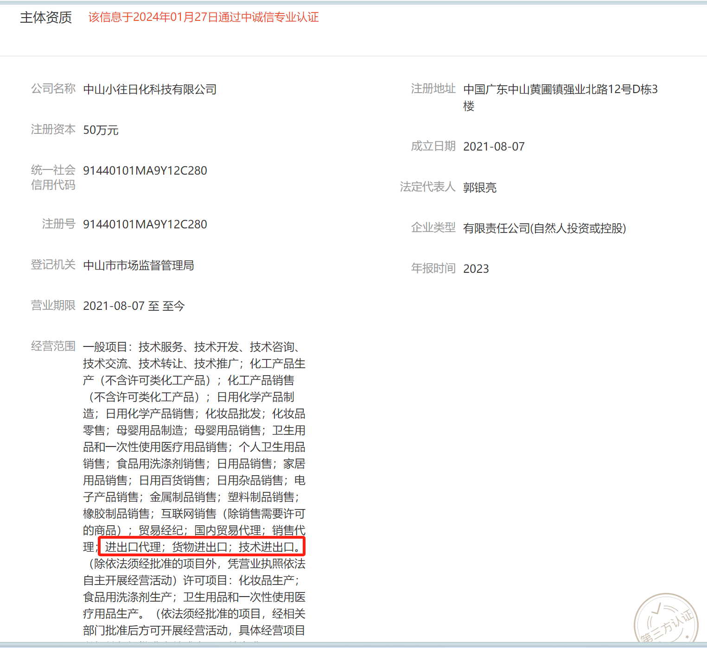Click the business term 2021-08-07 至 至今

click(x=134, y=306)
